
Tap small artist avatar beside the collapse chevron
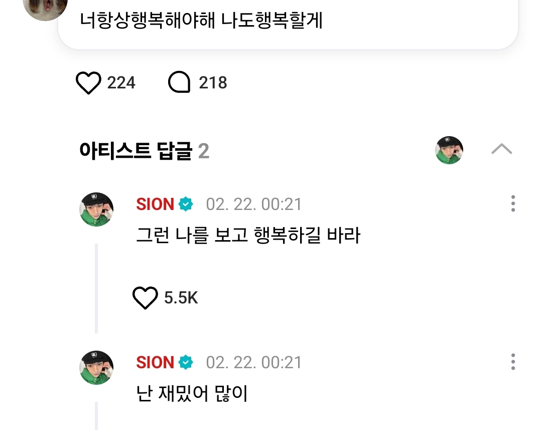pyautogui.click(x=449, y=150)
